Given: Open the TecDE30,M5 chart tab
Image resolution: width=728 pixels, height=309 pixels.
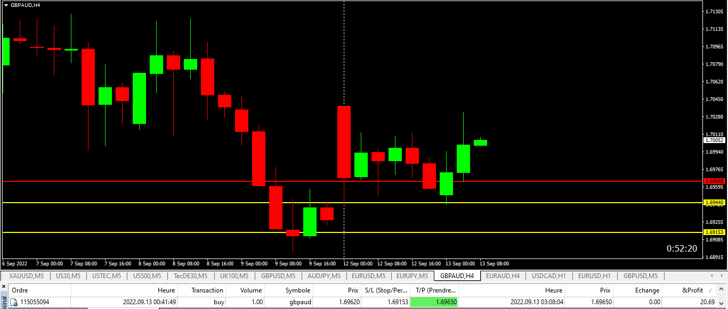Looking at the screenshot, I should click(x=190, y=276).
